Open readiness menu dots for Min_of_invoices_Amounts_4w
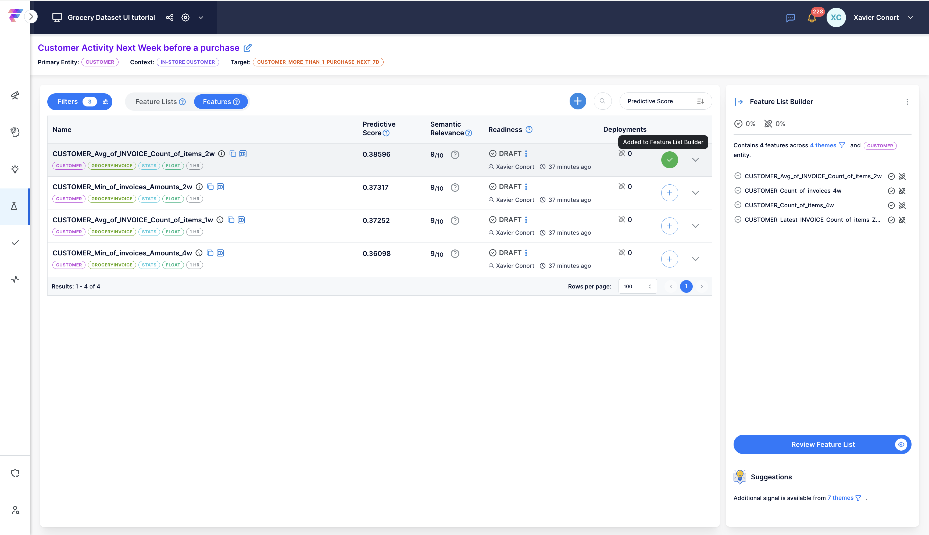929x535 pixels. coord(526,253)
